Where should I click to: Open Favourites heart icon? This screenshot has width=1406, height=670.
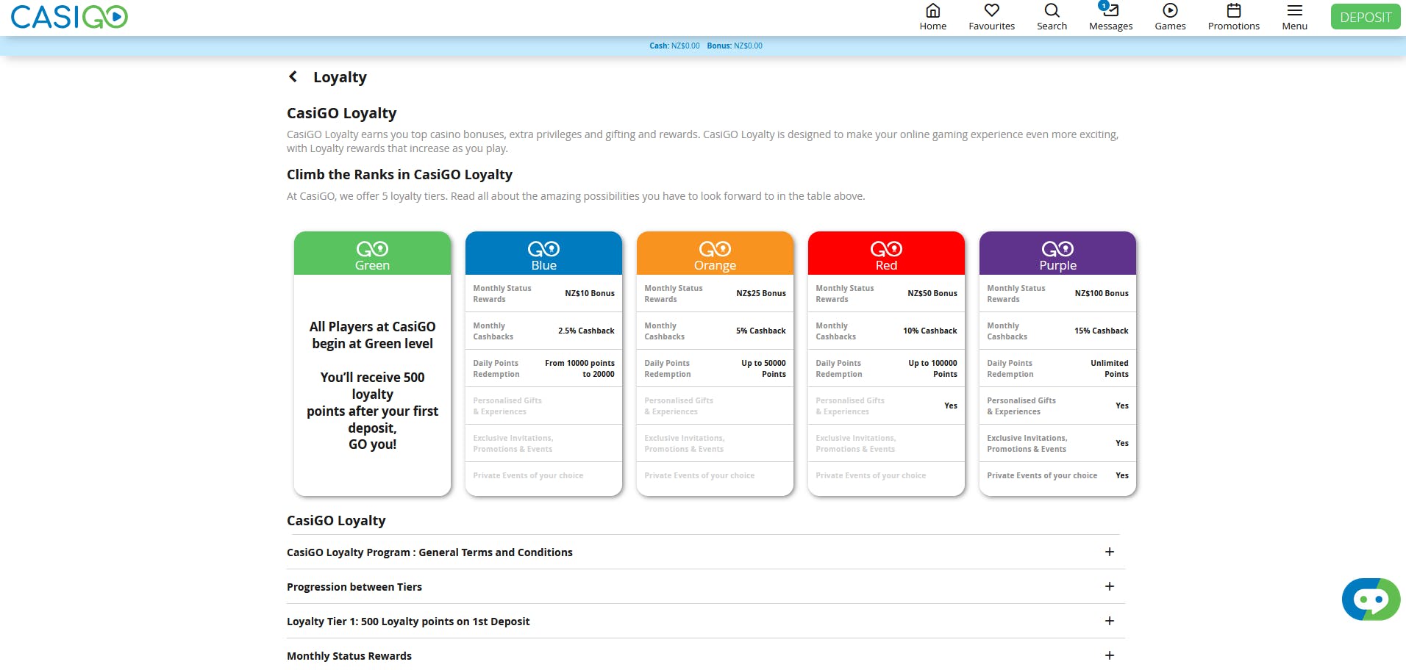(x=991, y=10)
